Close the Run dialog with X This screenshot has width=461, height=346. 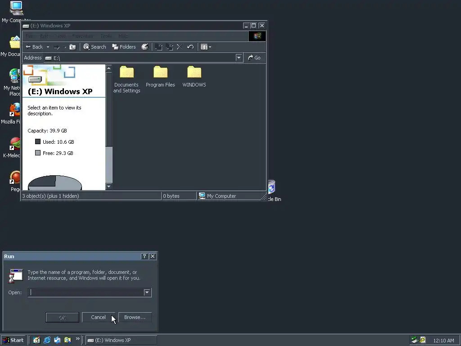pos(153,256)
